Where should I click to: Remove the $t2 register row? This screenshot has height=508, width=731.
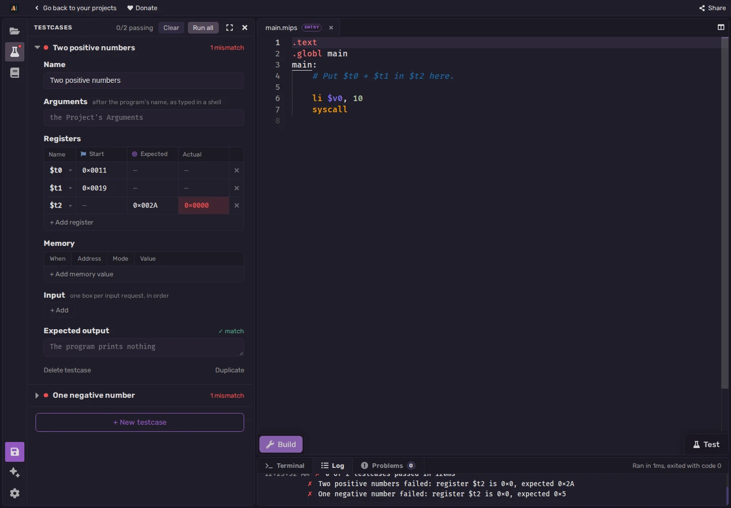tap(237, 205)
